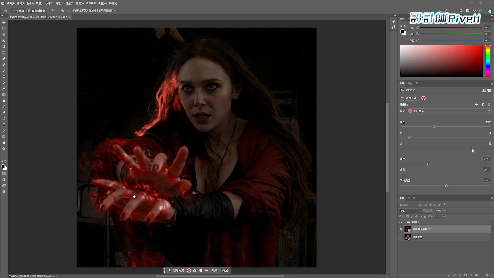The image size is (494, 278).
Task: Hide the 重新打光圖層 2 layer
Action: [x=401, y=229]
